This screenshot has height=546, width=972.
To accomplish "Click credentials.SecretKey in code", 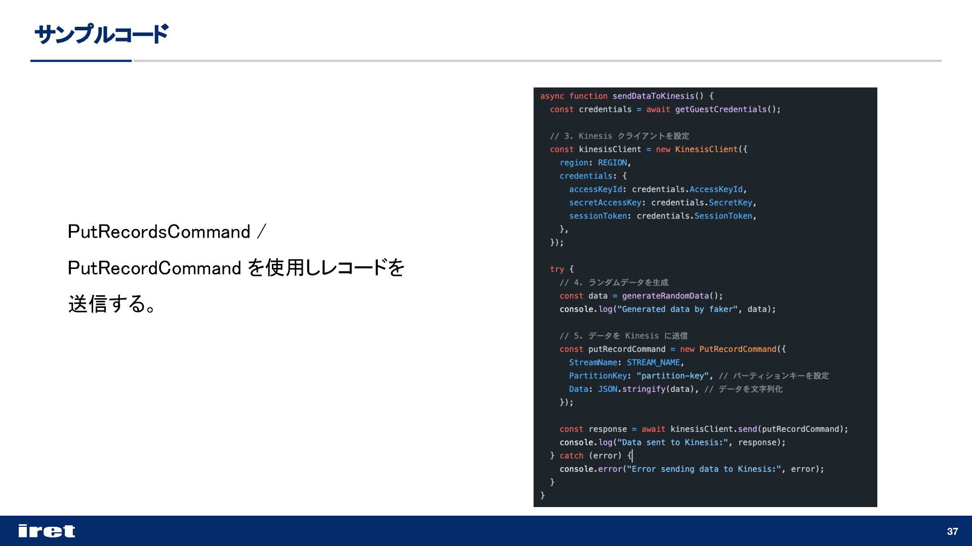I will coord(702,203).
